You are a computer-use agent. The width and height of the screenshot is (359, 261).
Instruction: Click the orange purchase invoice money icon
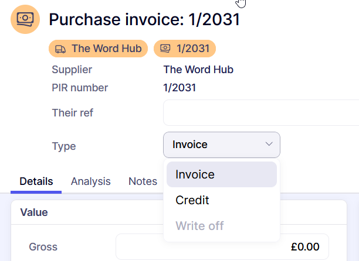[x=25, y=19]
